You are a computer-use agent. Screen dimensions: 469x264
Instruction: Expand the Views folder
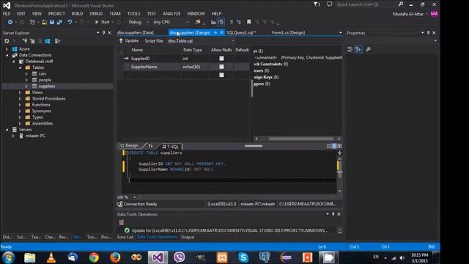[20, 92]
